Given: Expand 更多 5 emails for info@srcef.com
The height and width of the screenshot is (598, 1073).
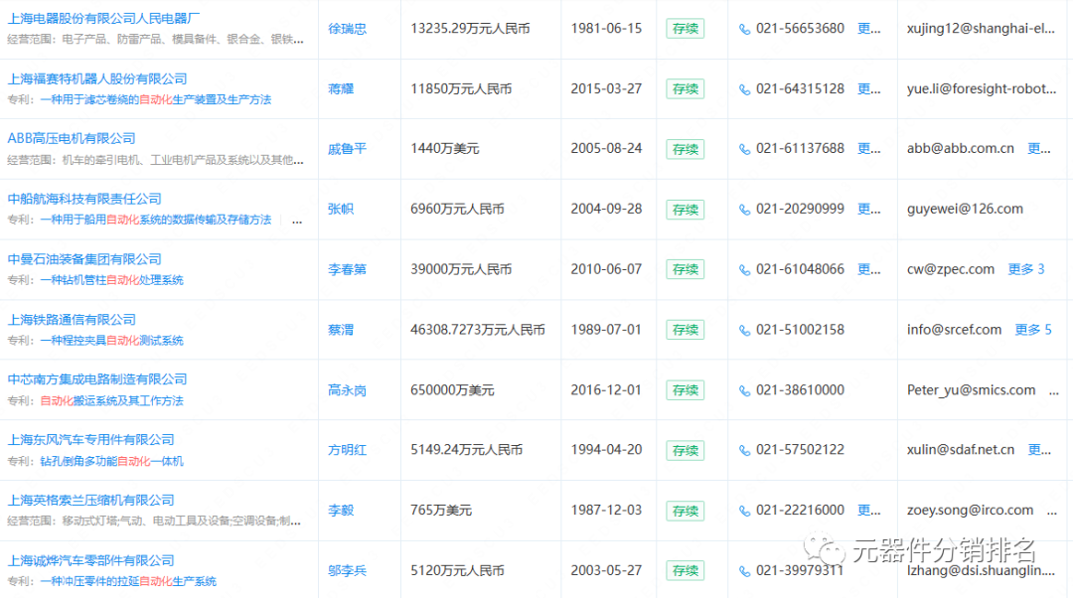Looking at the screenshot, I should coord(1032,330).
